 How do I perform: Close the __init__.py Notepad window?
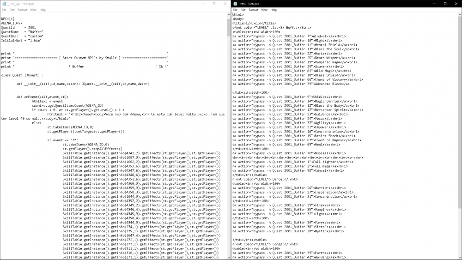(x=225, y=3)
